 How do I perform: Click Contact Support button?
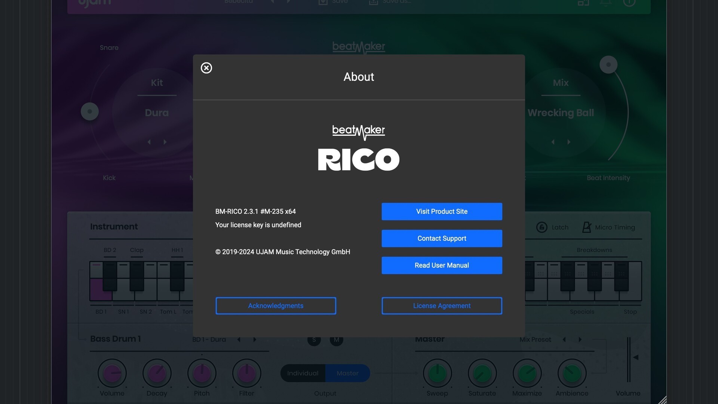(442, 238)
